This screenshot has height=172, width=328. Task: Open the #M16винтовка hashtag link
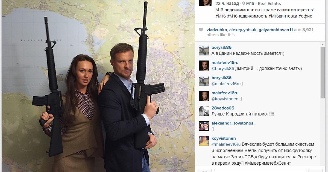(283, 16)
